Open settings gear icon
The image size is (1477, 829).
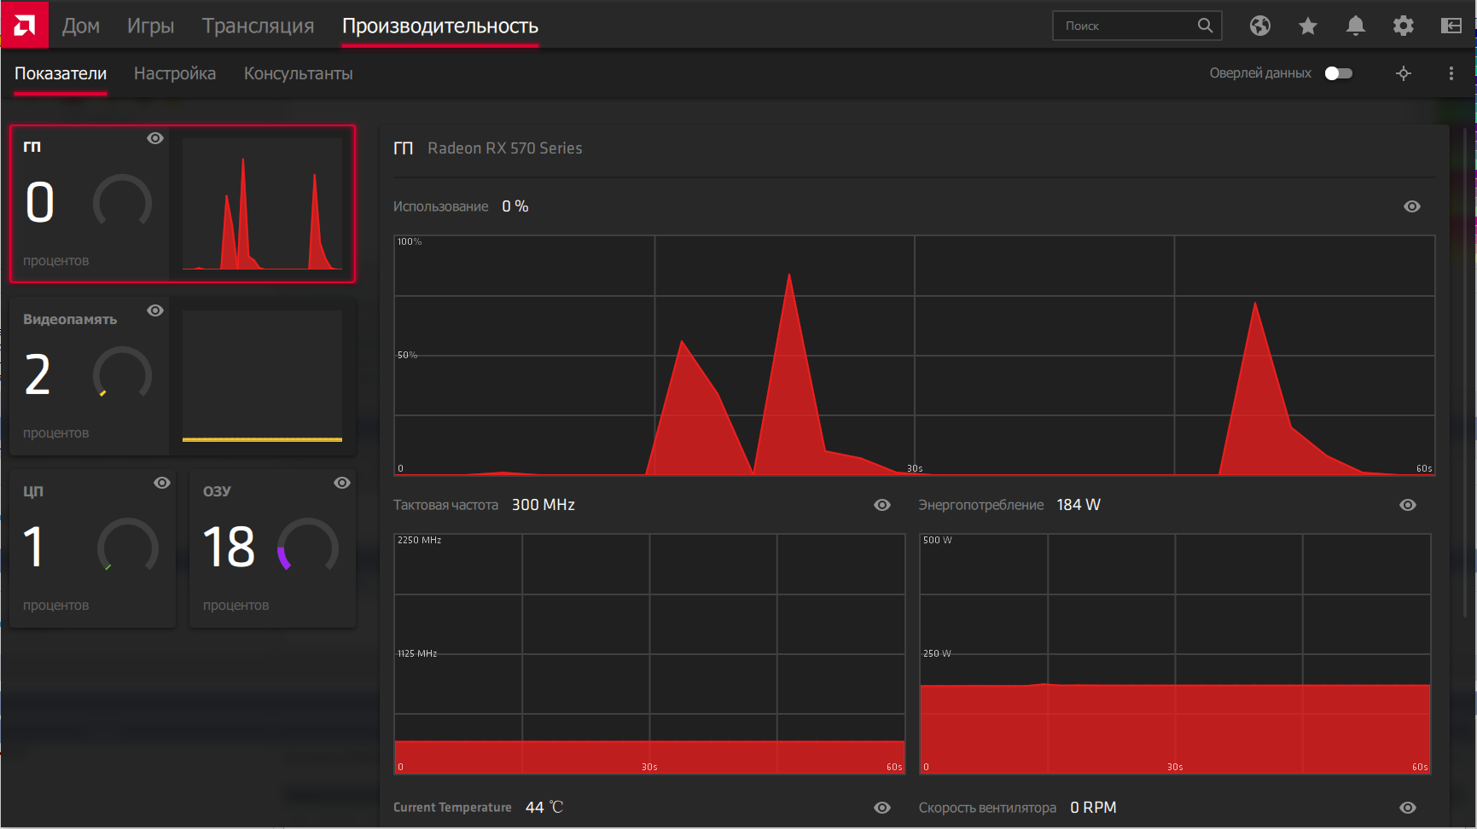coord(1404,26)
